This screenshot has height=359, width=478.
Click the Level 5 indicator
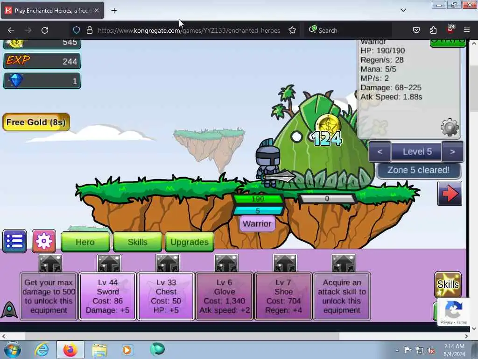(417, 151)
